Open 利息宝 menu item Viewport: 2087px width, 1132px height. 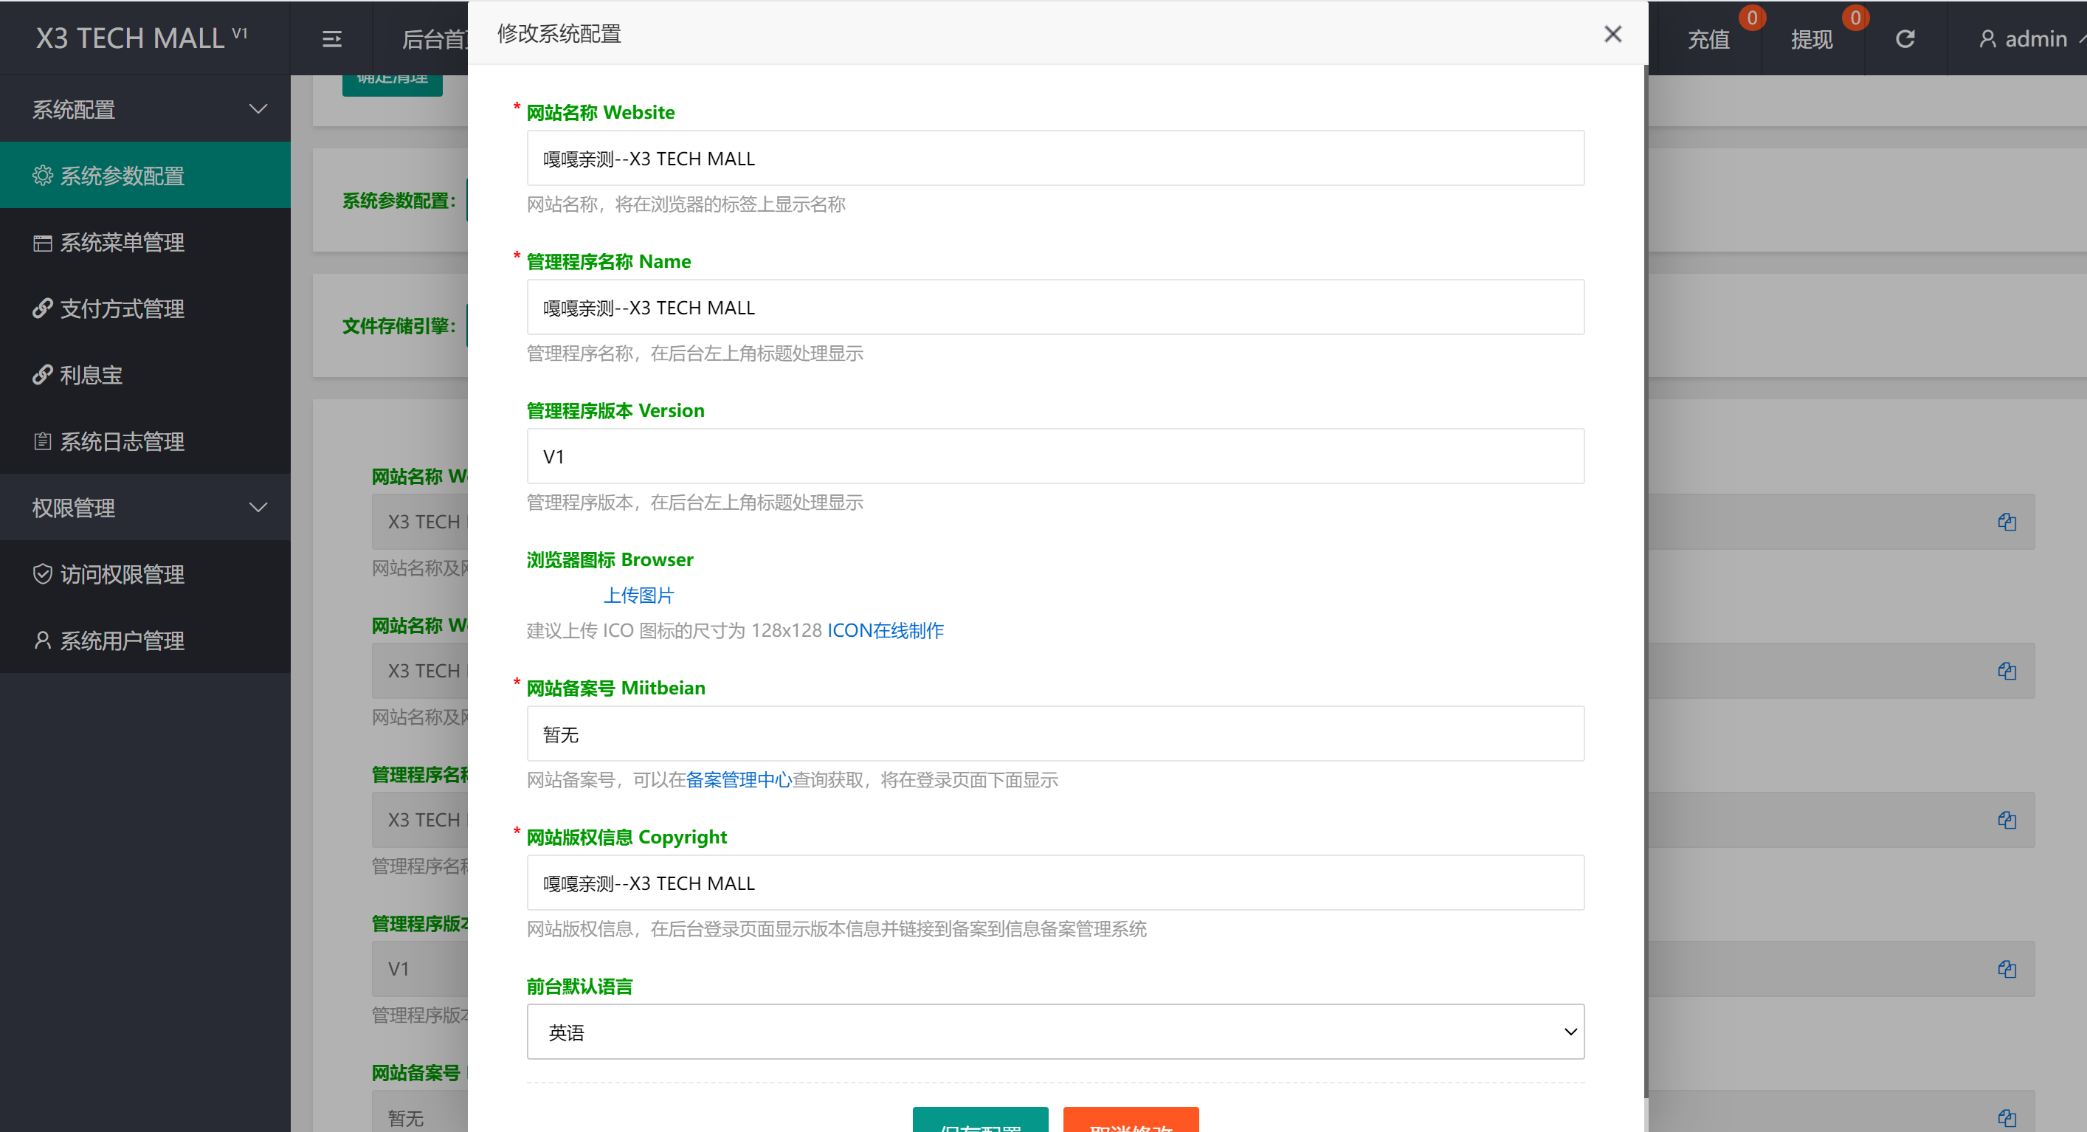pos(146,375)
